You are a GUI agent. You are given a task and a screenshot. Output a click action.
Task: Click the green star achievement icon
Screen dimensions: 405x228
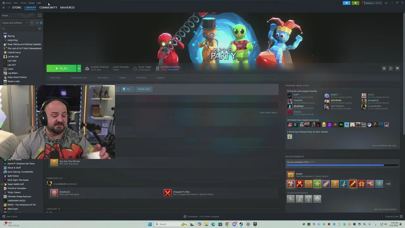click(x=317, y=184)
